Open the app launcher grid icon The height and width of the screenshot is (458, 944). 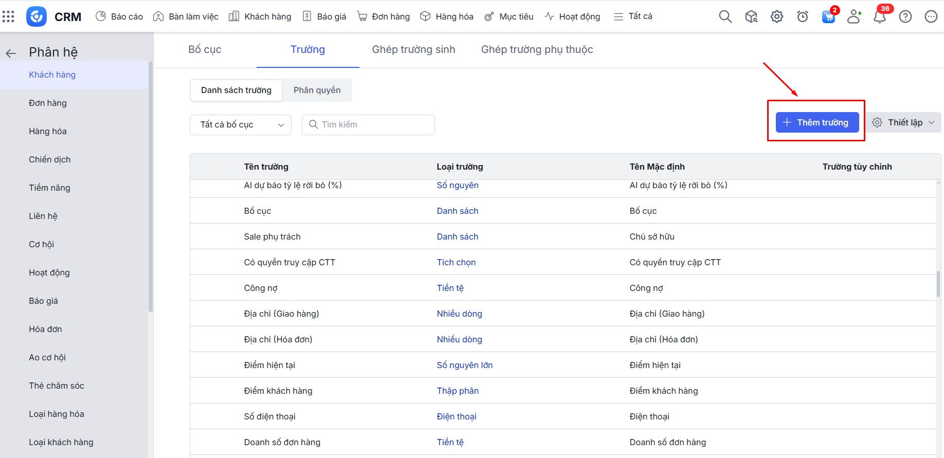click(x=8, y=16)
